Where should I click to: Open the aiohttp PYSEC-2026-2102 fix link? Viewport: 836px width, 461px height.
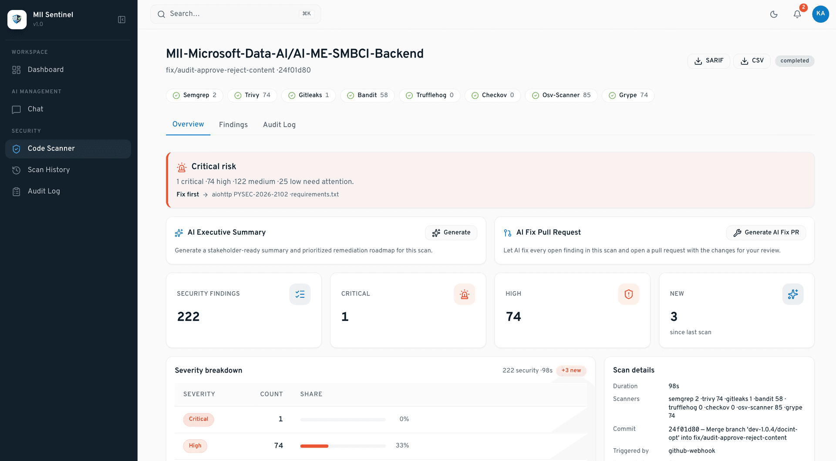pos(275,195)
